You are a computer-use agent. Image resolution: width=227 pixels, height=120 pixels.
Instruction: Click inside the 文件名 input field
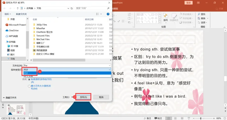point(67,66)
